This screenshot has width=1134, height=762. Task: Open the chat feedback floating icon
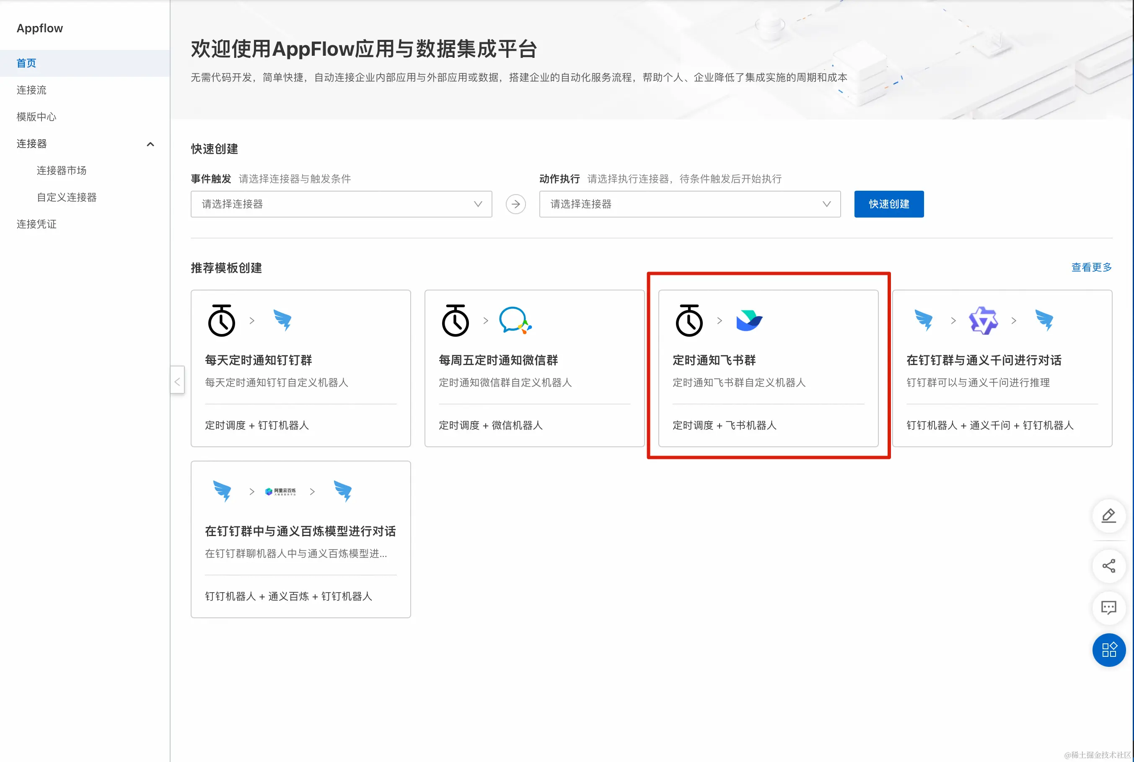(x=1108, y=607)
